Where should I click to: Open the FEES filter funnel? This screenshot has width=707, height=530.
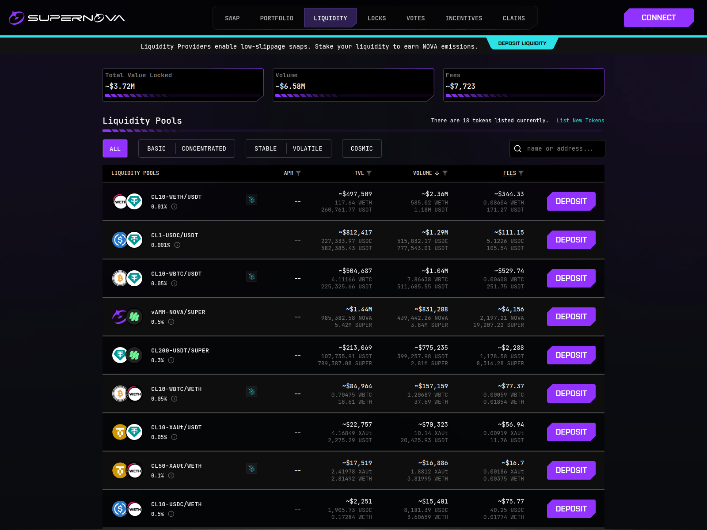pos(521,173)
